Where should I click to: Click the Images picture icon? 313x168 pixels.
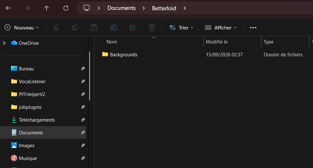click(14, 145)
